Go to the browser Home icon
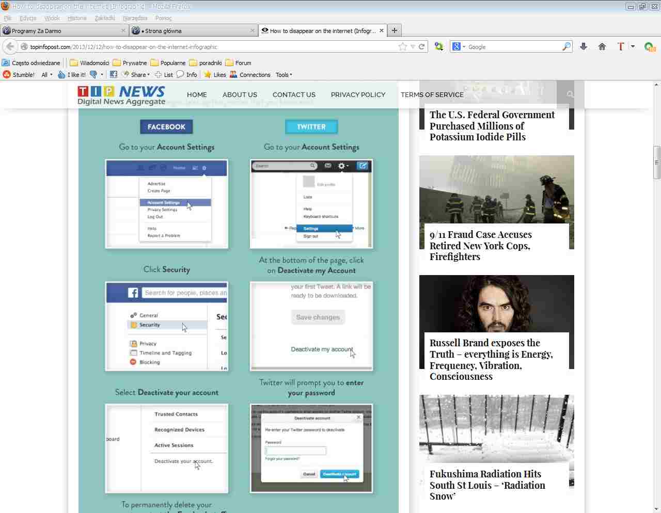 [x=602, y=46]
